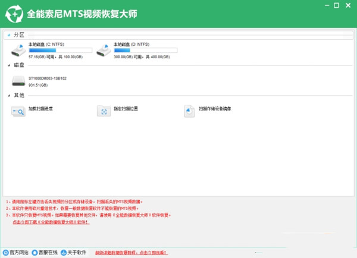Viewport: 357px width, 258px height.
Task: Close the recovery application window
Action: pyautogui.click(x=348, y=5)
